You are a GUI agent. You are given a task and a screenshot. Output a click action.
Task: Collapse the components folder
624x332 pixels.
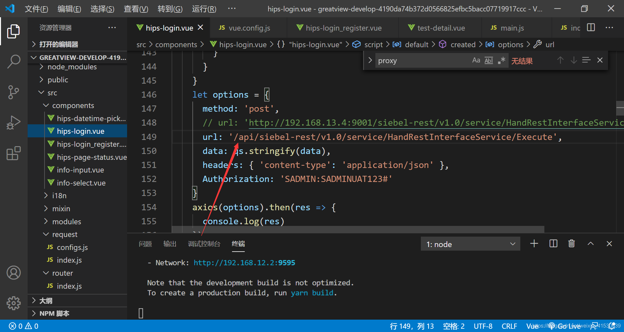click(77, 105)
